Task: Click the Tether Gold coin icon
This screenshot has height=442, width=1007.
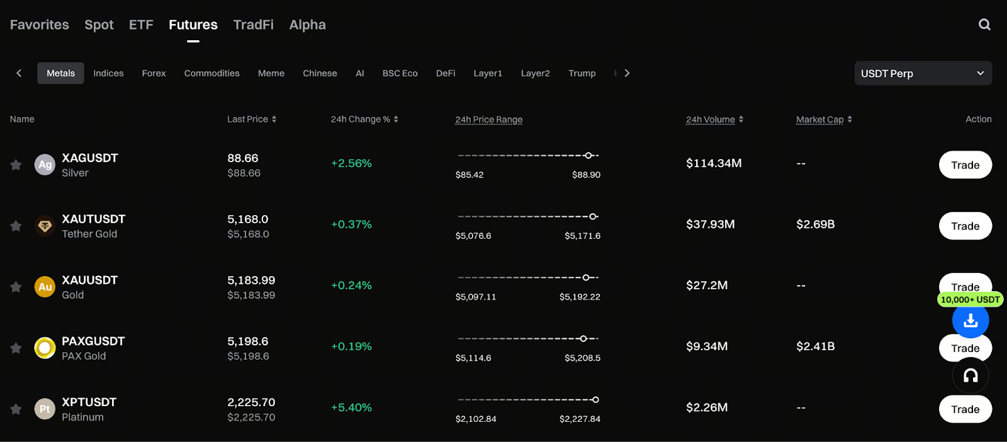Action: tap(45, 226)
